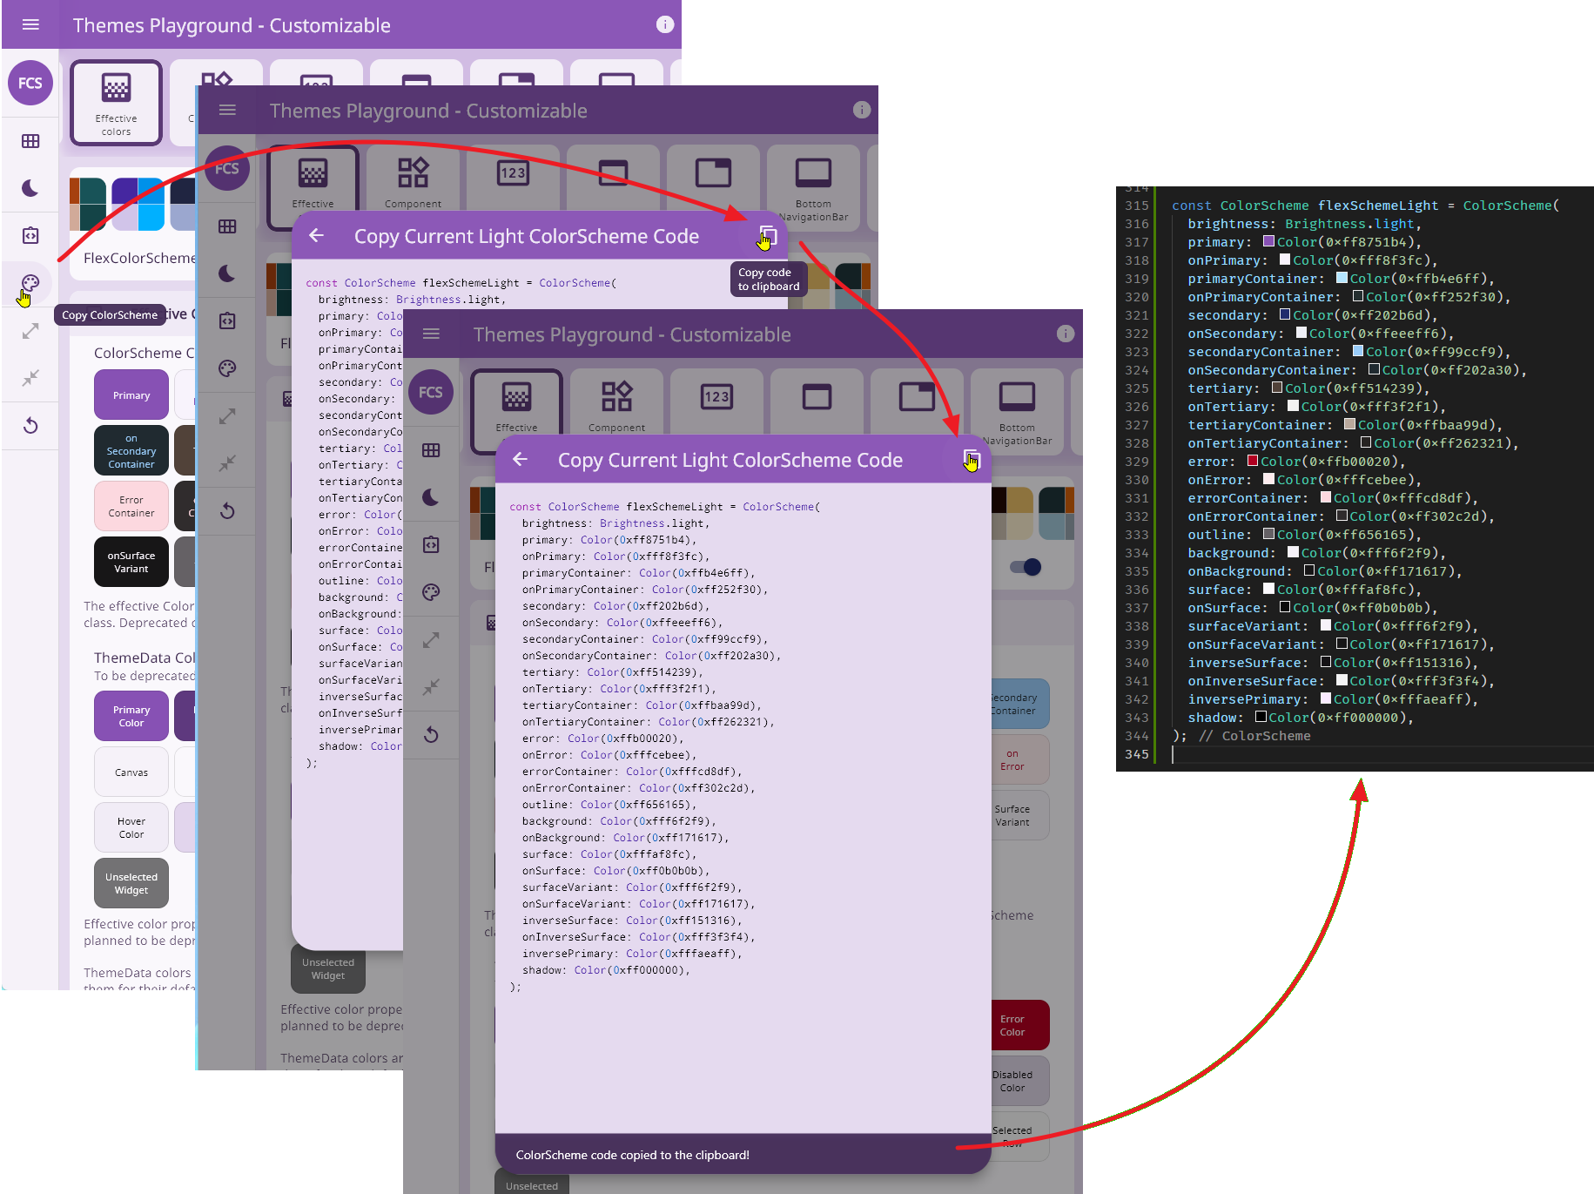1594x1194 pixels.
Task: Click moon icon in front window sidebar
Action: point(431,497)
